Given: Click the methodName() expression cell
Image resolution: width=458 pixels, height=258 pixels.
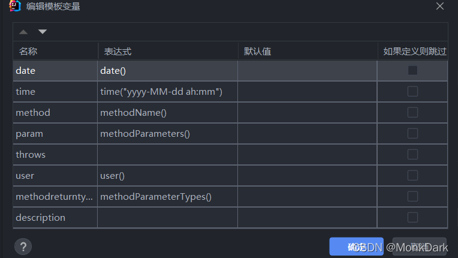Looking at the screenshot, I should point(167,113).
